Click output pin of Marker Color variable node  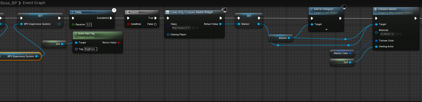click(350, 53)
